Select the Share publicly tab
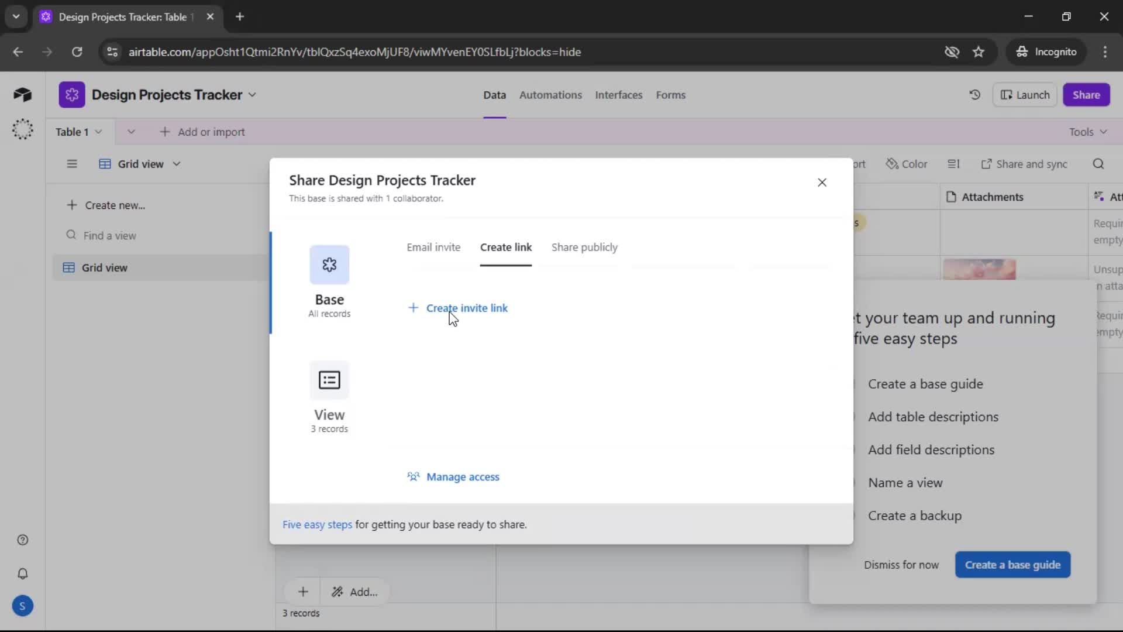1123x632 pixels. point(584,248)
